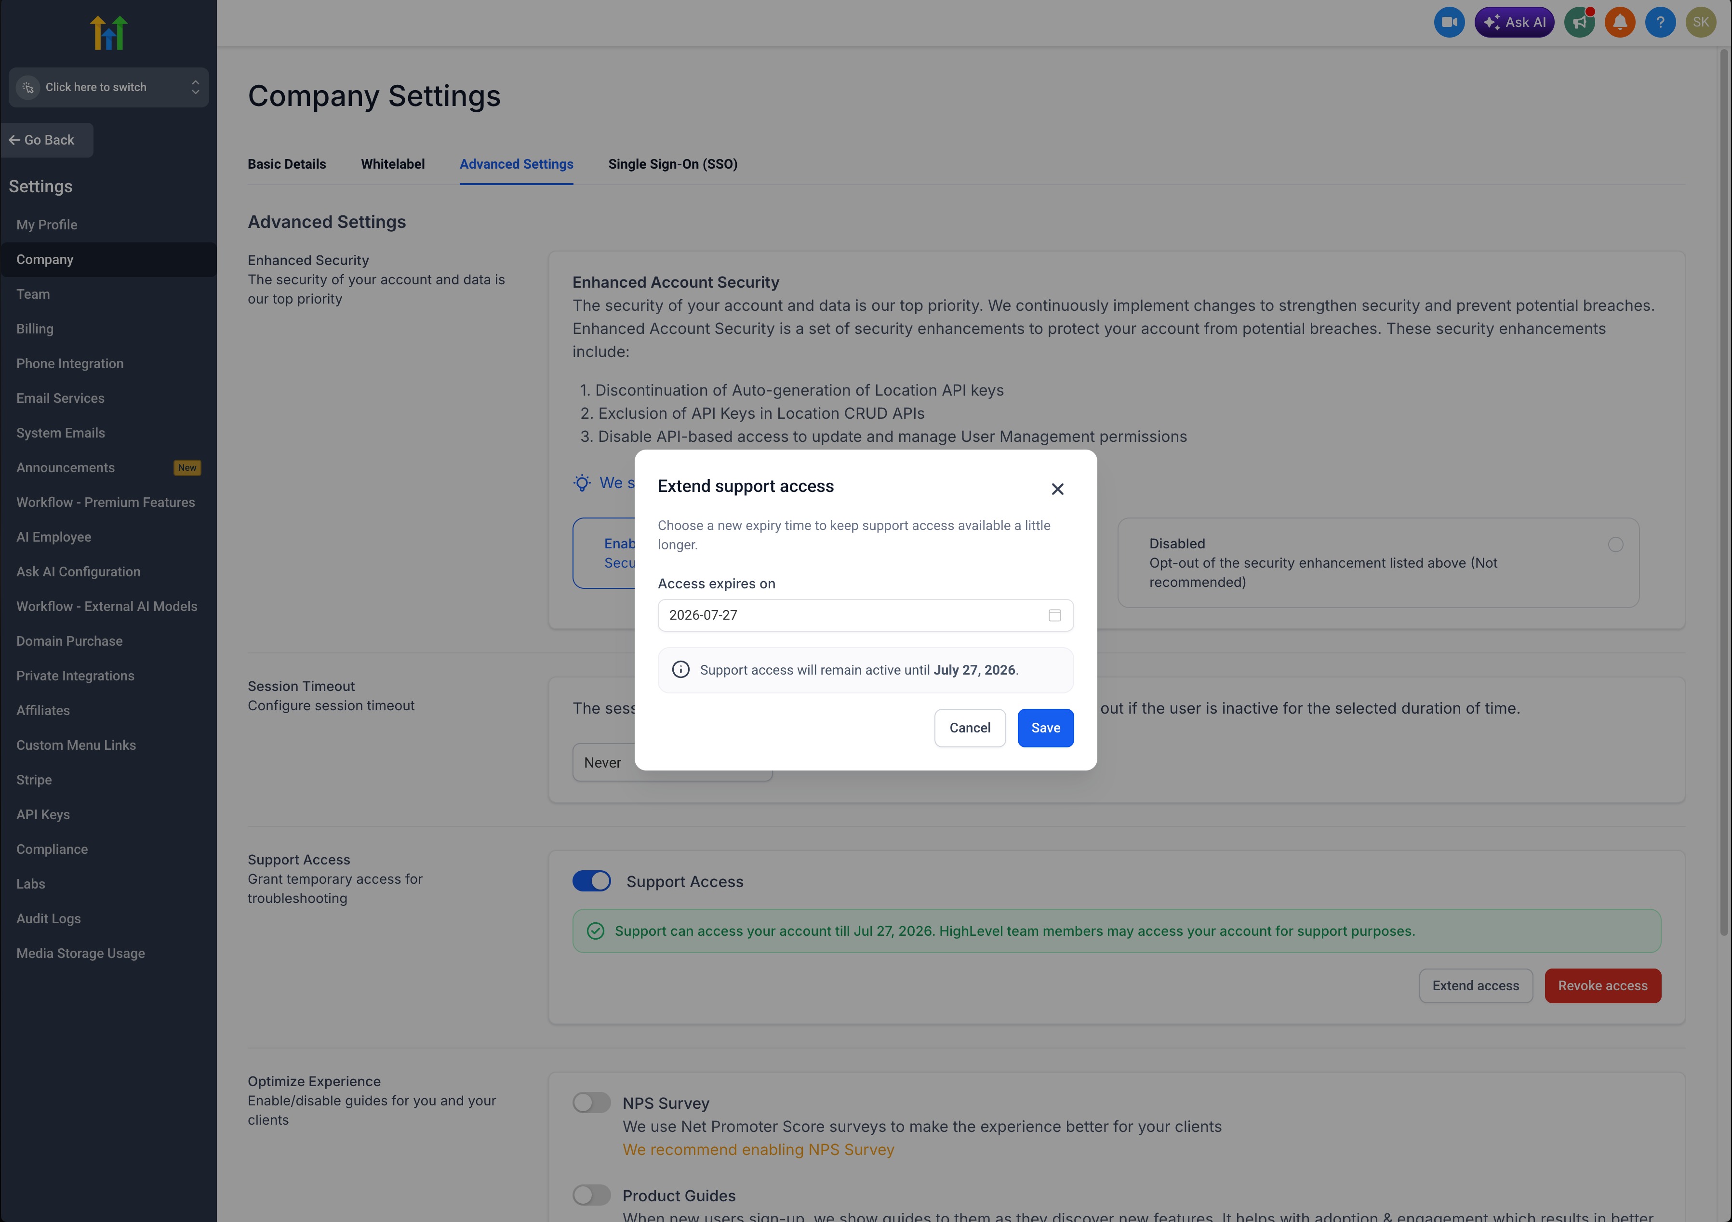
Task: Open Single Sign-On (SSO) tab
Action: [x=672, y=164]
